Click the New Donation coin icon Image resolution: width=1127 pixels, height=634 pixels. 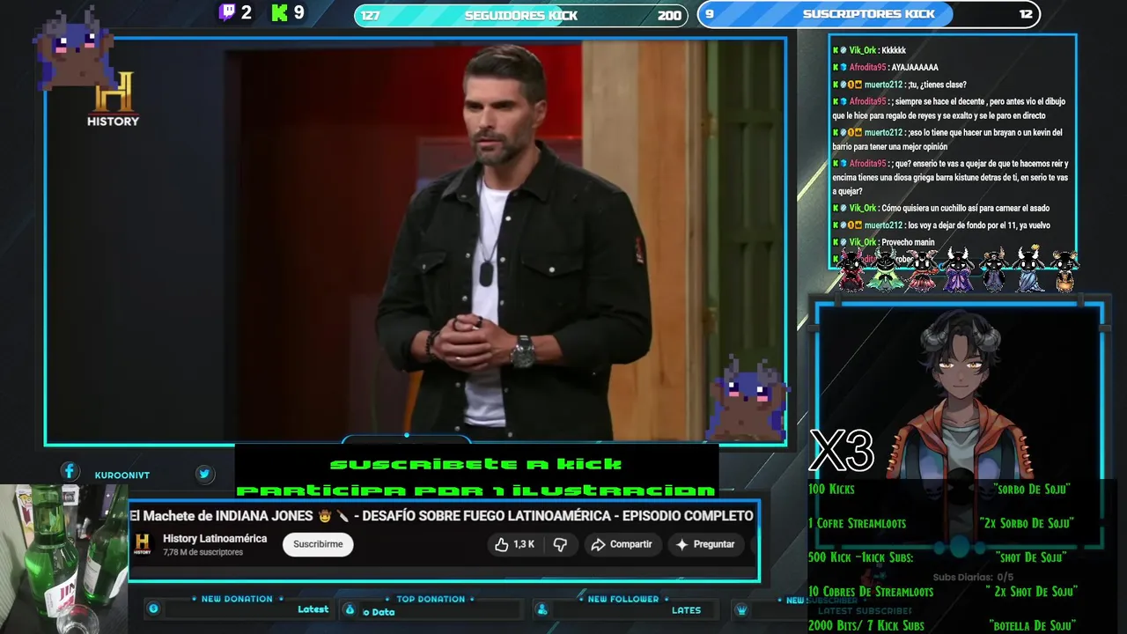click(153, 608)
